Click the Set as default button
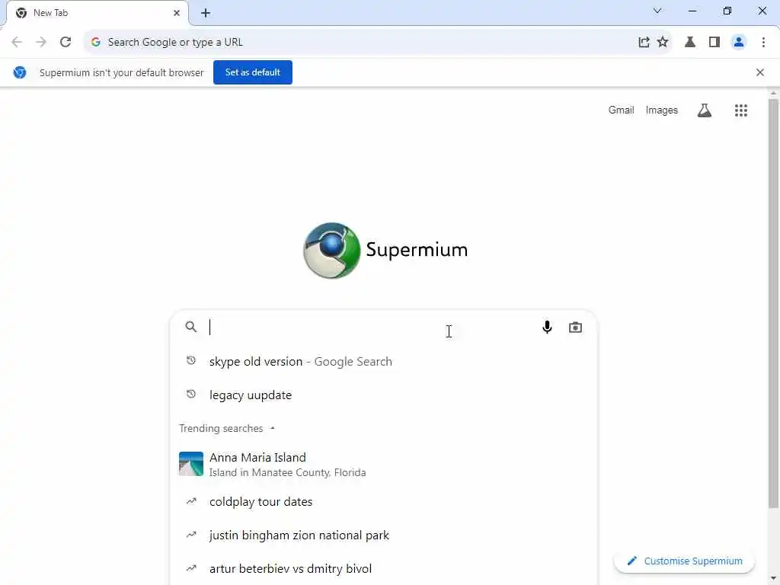The height and width of the screenshot is (585, 780). click(x=253, y=72)
